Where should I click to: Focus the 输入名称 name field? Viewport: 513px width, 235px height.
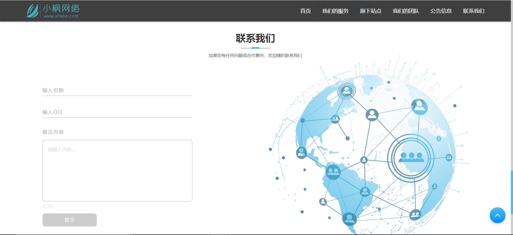tap(117, 90)
